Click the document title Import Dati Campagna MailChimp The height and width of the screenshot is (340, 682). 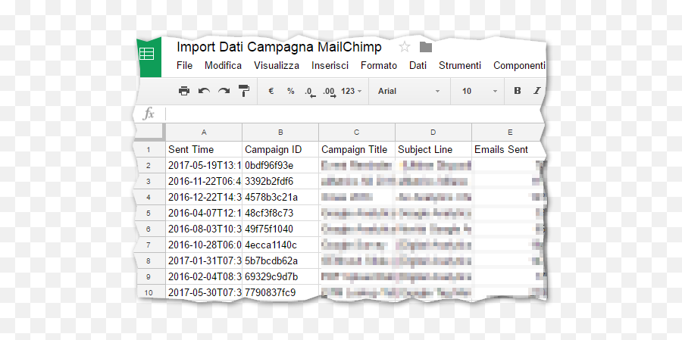click(279, 47)
